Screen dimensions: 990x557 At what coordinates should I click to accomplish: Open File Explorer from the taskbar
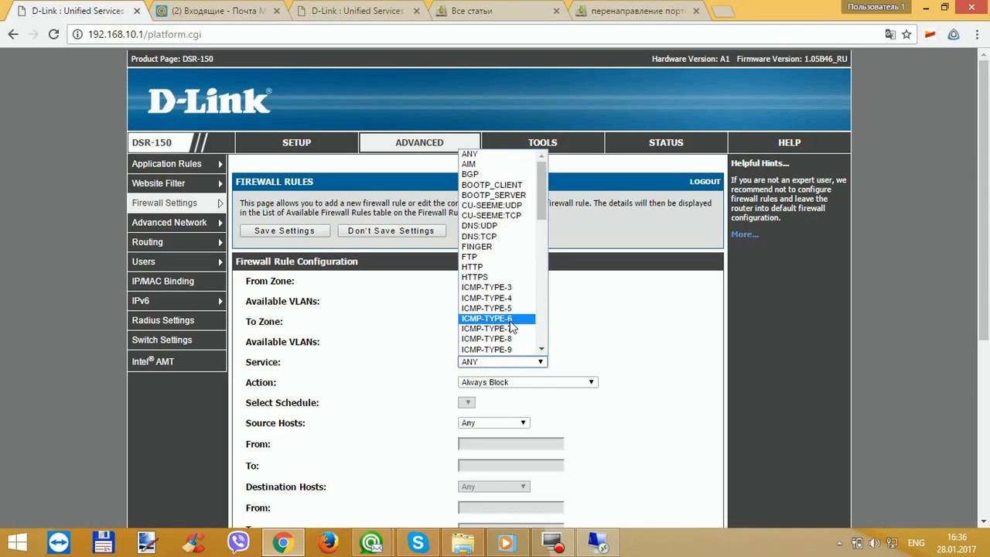point(463,542)
